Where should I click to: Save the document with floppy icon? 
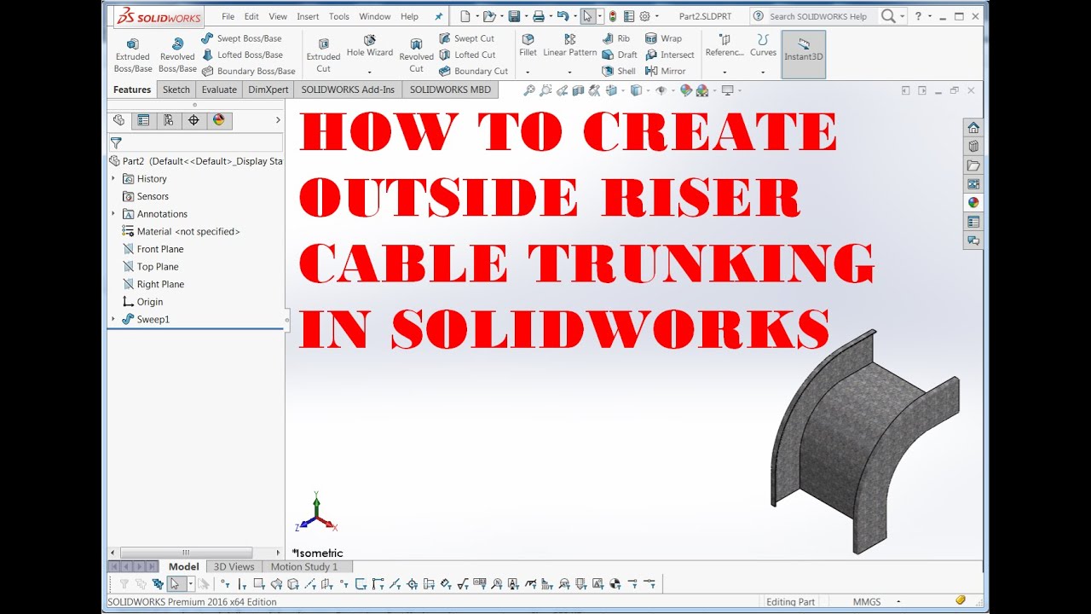click(x=513, y=16)
